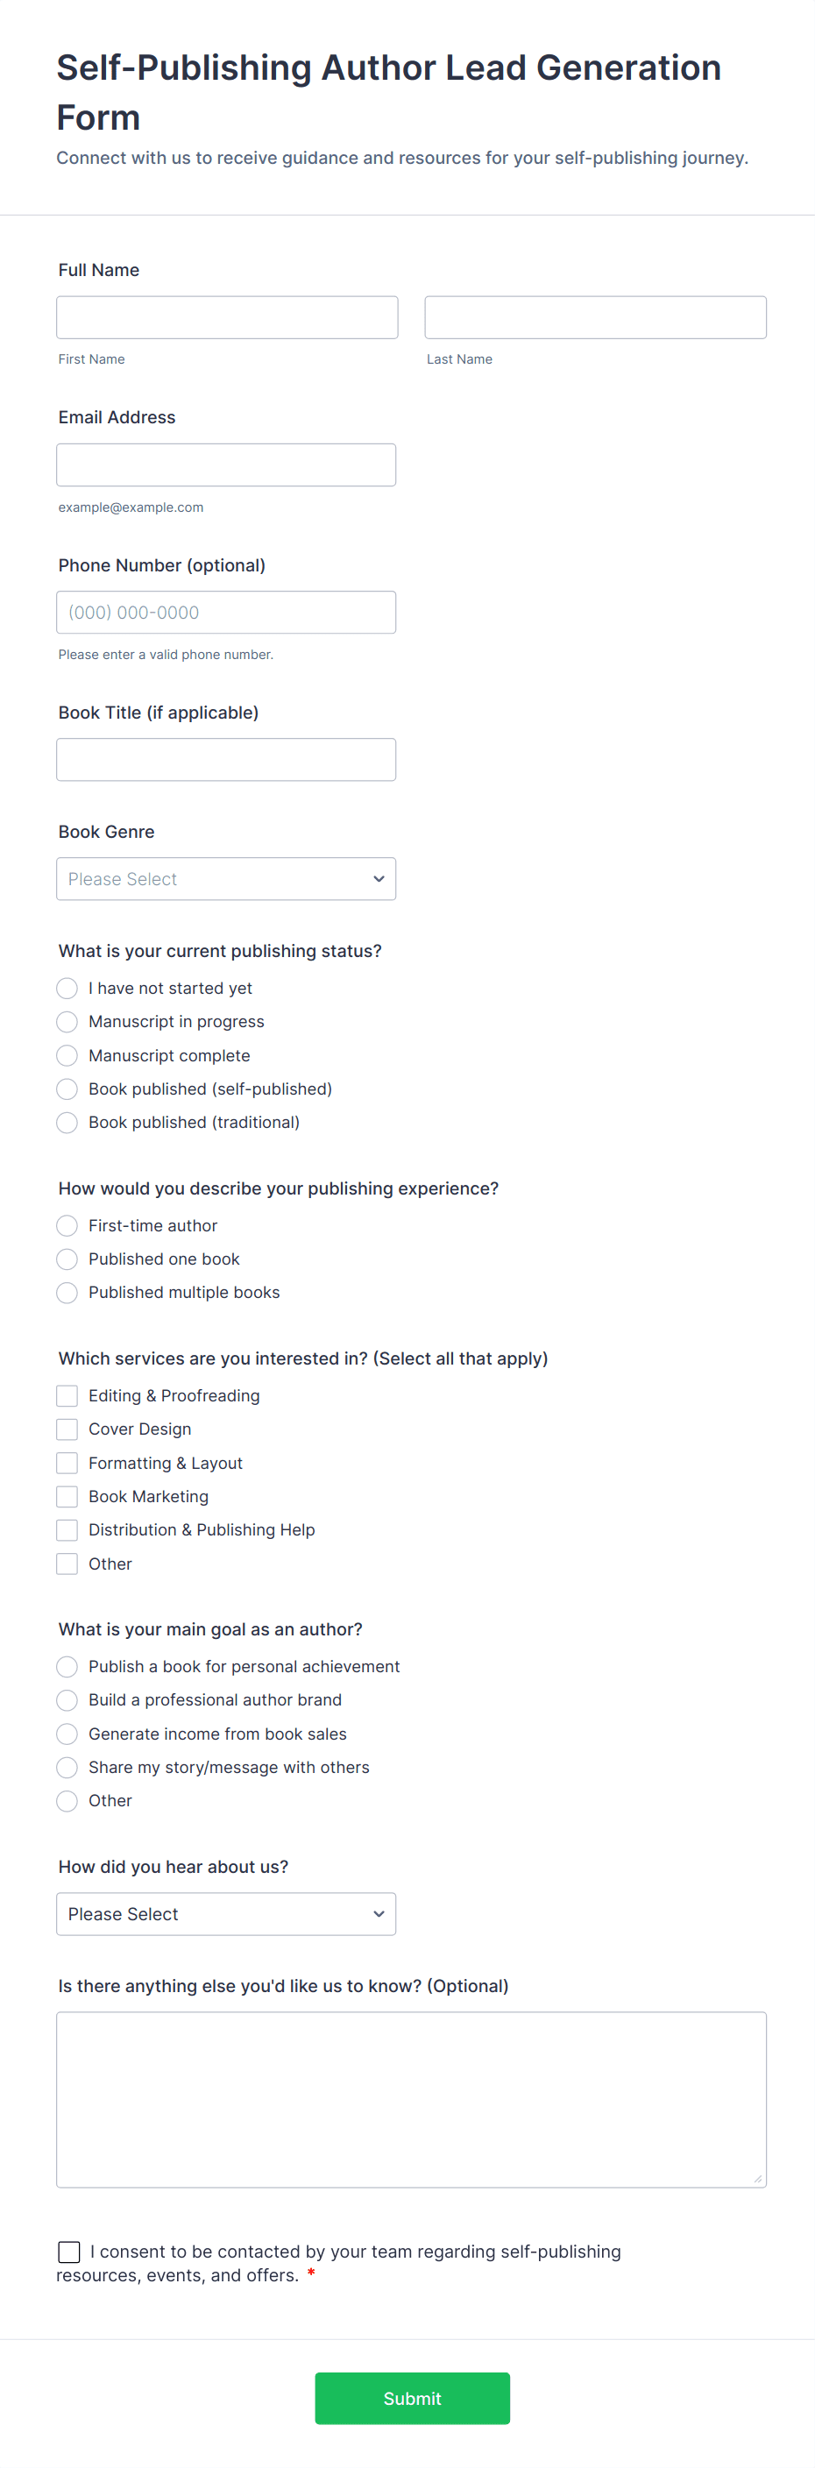The height and width of the screenshot is (2468, 815).
Task: Focus the Email Address field
Action: tap(226, 465)
